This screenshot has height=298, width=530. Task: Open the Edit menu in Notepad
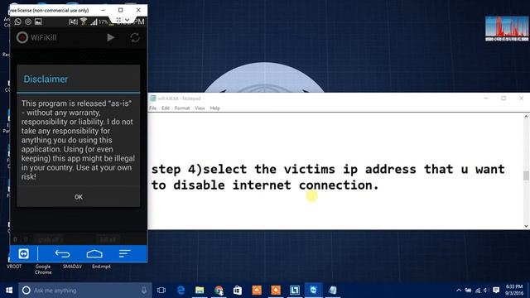pyautogui.click(x=166, y=108)
